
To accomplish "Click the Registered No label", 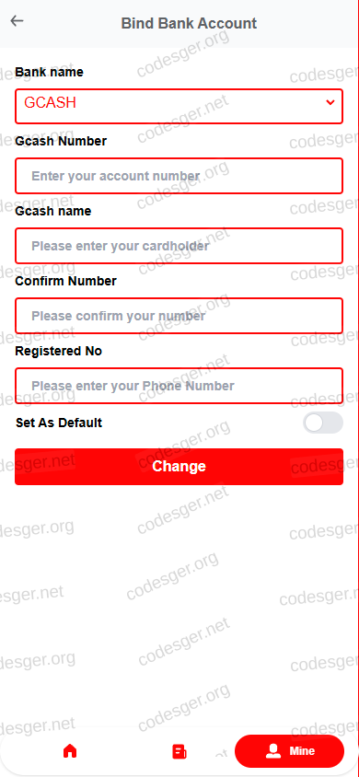I will coord(59,351).
